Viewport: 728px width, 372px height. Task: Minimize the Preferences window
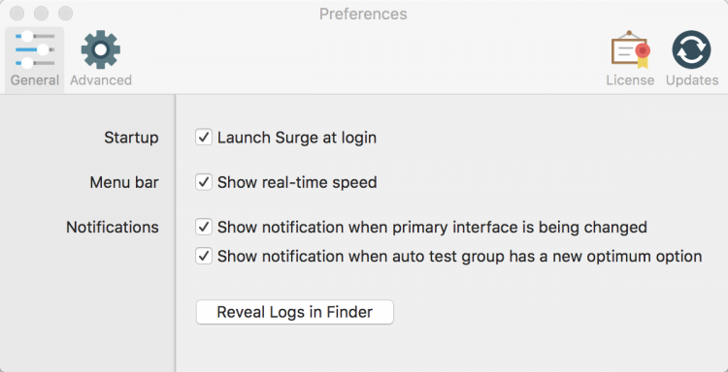coord(42,14)
